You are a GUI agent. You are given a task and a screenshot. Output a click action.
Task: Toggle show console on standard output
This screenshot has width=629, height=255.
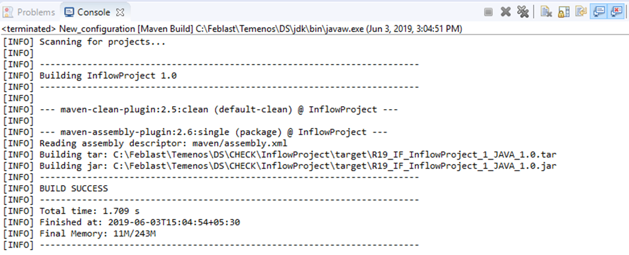pos(598,11)
